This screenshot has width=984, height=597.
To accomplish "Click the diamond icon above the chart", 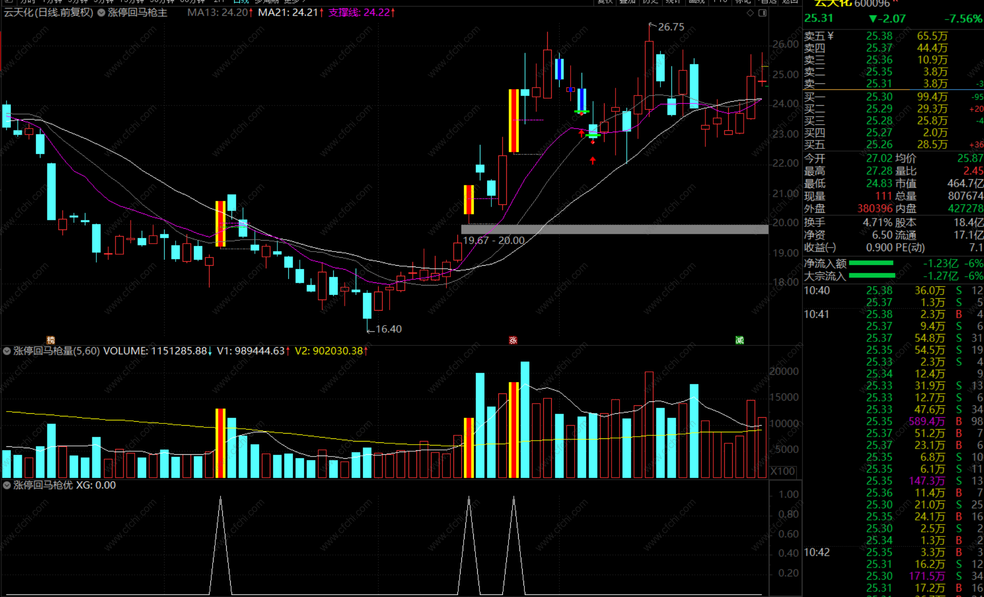I will 750,13.
